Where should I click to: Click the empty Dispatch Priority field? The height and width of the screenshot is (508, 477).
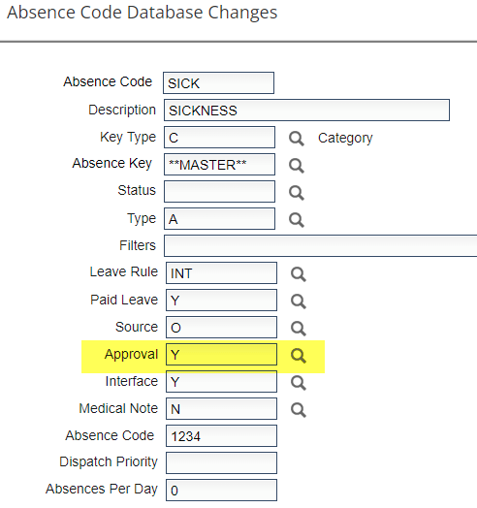pos(222,463)
